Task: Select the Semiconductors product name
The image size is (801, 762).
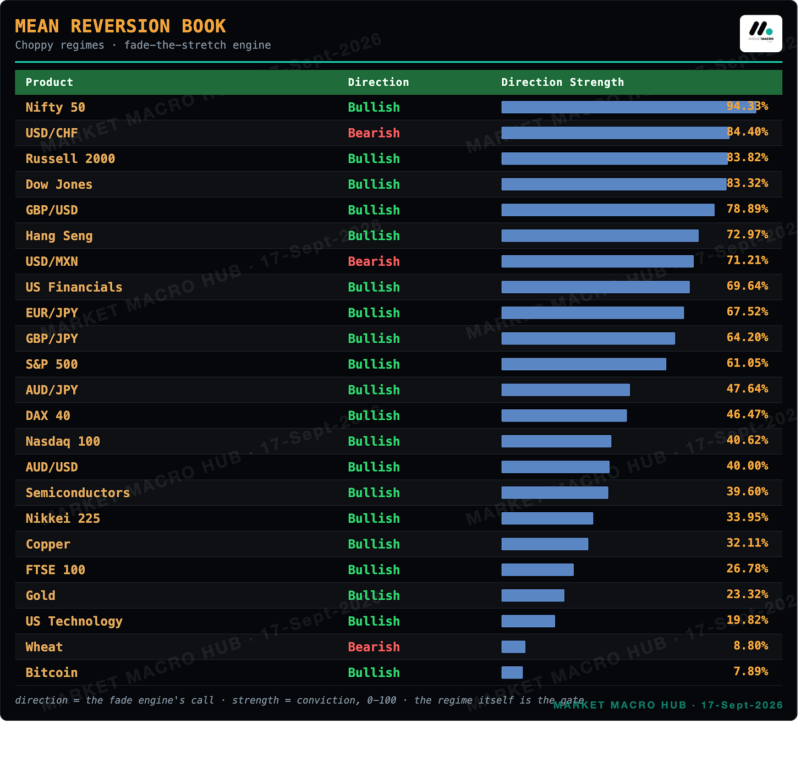Action: click(78, 493)
